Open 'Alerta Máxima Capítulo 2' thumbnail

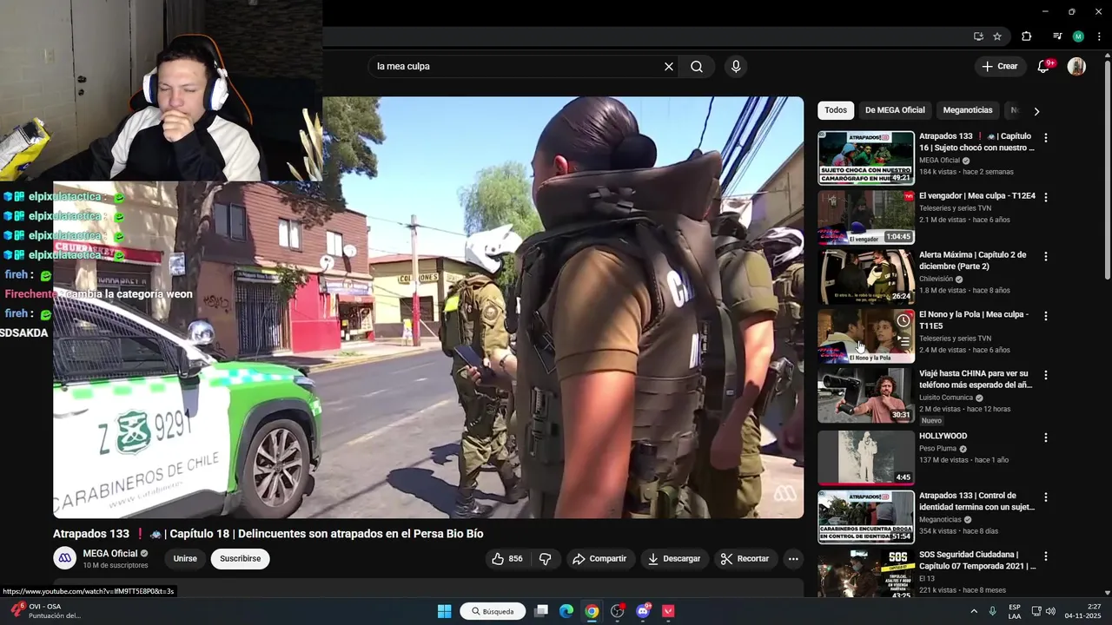pos(866,276)
